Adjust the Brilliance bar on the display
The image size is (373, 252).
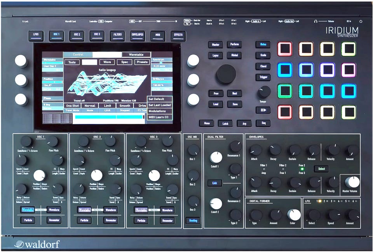[162, 82]
